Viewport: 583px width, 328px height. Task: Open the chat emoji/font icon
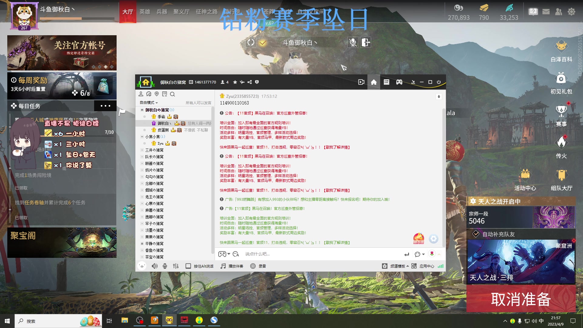(236, 254)
